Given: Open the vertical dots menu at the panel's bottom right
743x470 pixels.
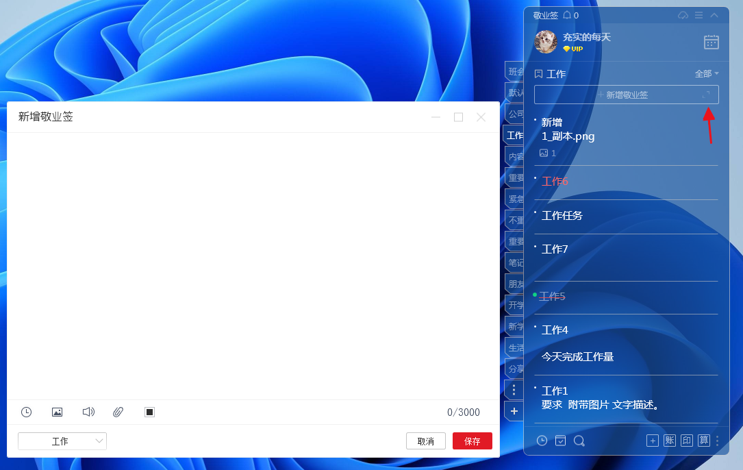Looking at the screenshot, I should pos(718,441).
